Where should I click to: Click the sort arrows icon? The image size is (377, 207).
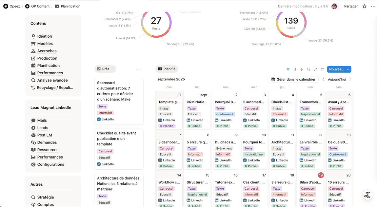click(295, 69)
